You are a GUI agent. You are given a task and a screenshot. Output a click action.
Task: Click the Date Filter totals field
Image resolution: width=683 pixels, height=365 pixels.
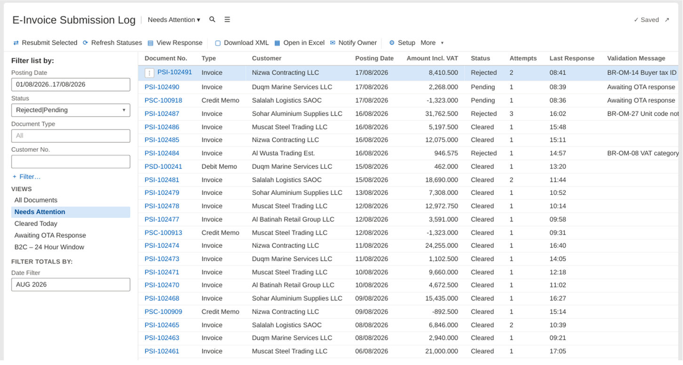[x=71, y=285]
